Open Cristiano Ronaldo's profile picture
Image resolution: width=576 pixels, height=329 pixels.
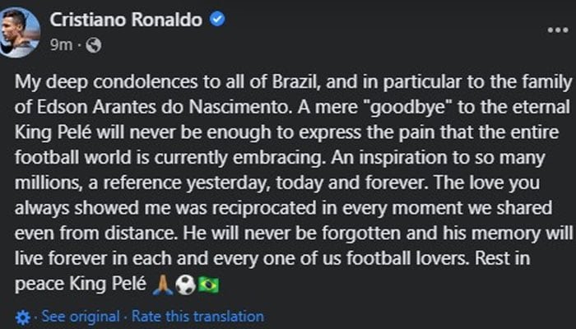19,33
